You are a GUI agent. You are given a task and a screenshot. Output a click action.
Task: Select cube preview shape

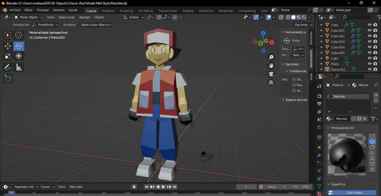[372, 147]
